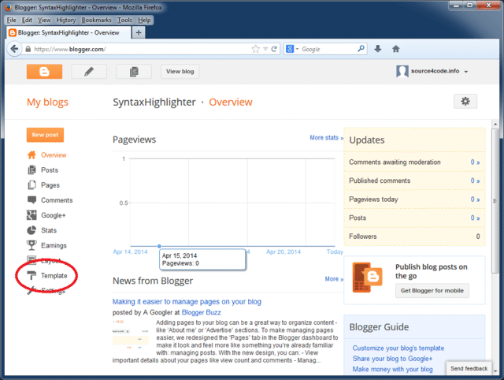Open the File menu

pyautogui.click(x=12, y=20)
